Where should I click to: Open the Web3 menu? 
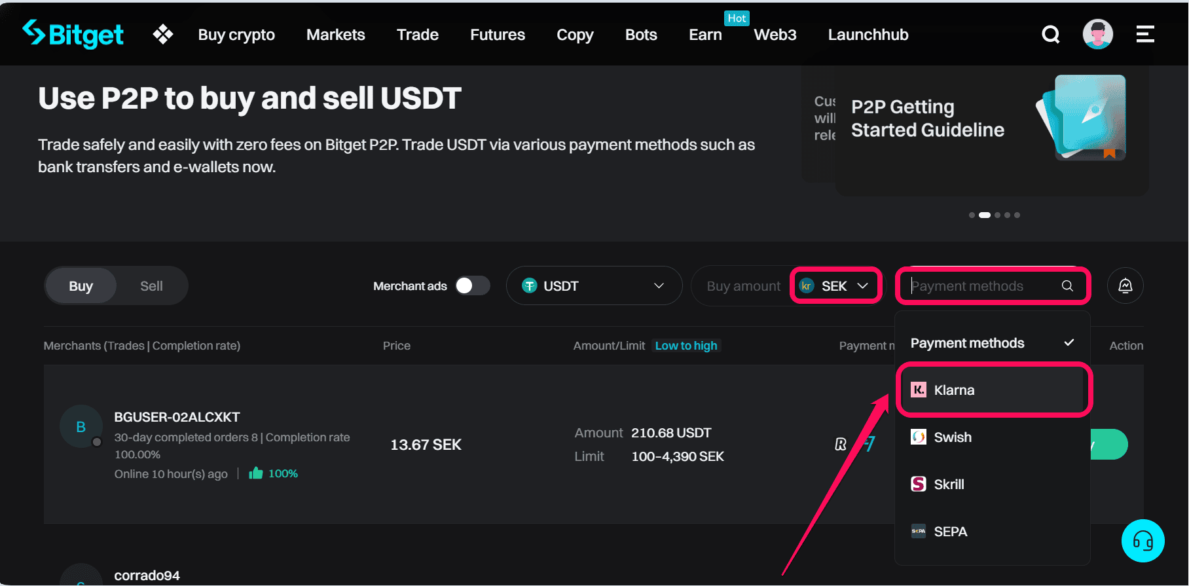coord(775,35)
